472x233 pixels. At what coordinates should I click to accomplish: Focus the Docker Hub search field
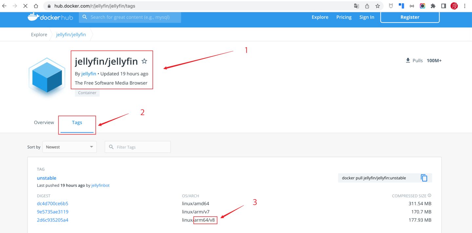[x=130, y=17]
